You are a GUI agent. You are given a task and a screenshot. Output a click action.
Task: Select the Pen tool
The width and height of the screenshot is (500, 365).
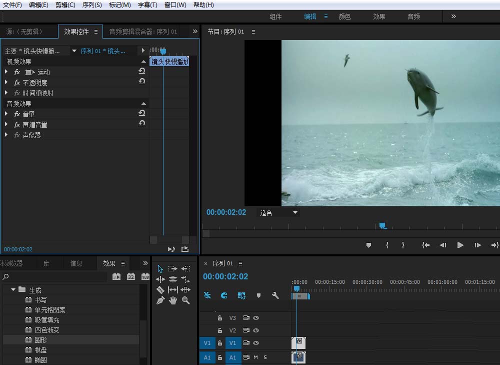(x=160, y=300)
